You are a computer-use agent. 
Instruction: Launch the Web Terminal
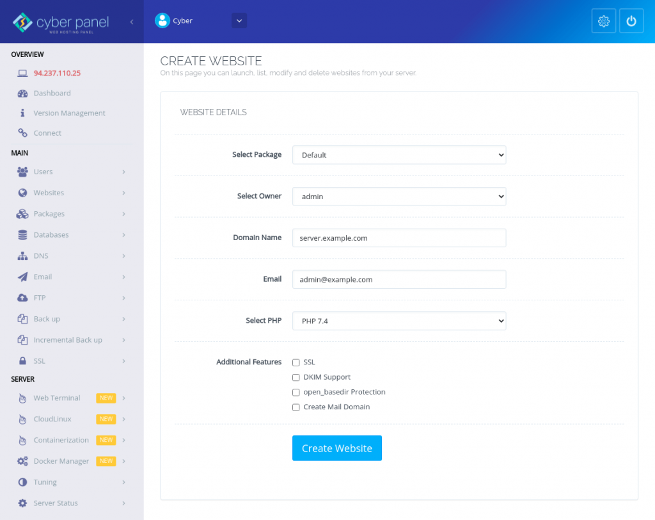click(x=56, y=398)
